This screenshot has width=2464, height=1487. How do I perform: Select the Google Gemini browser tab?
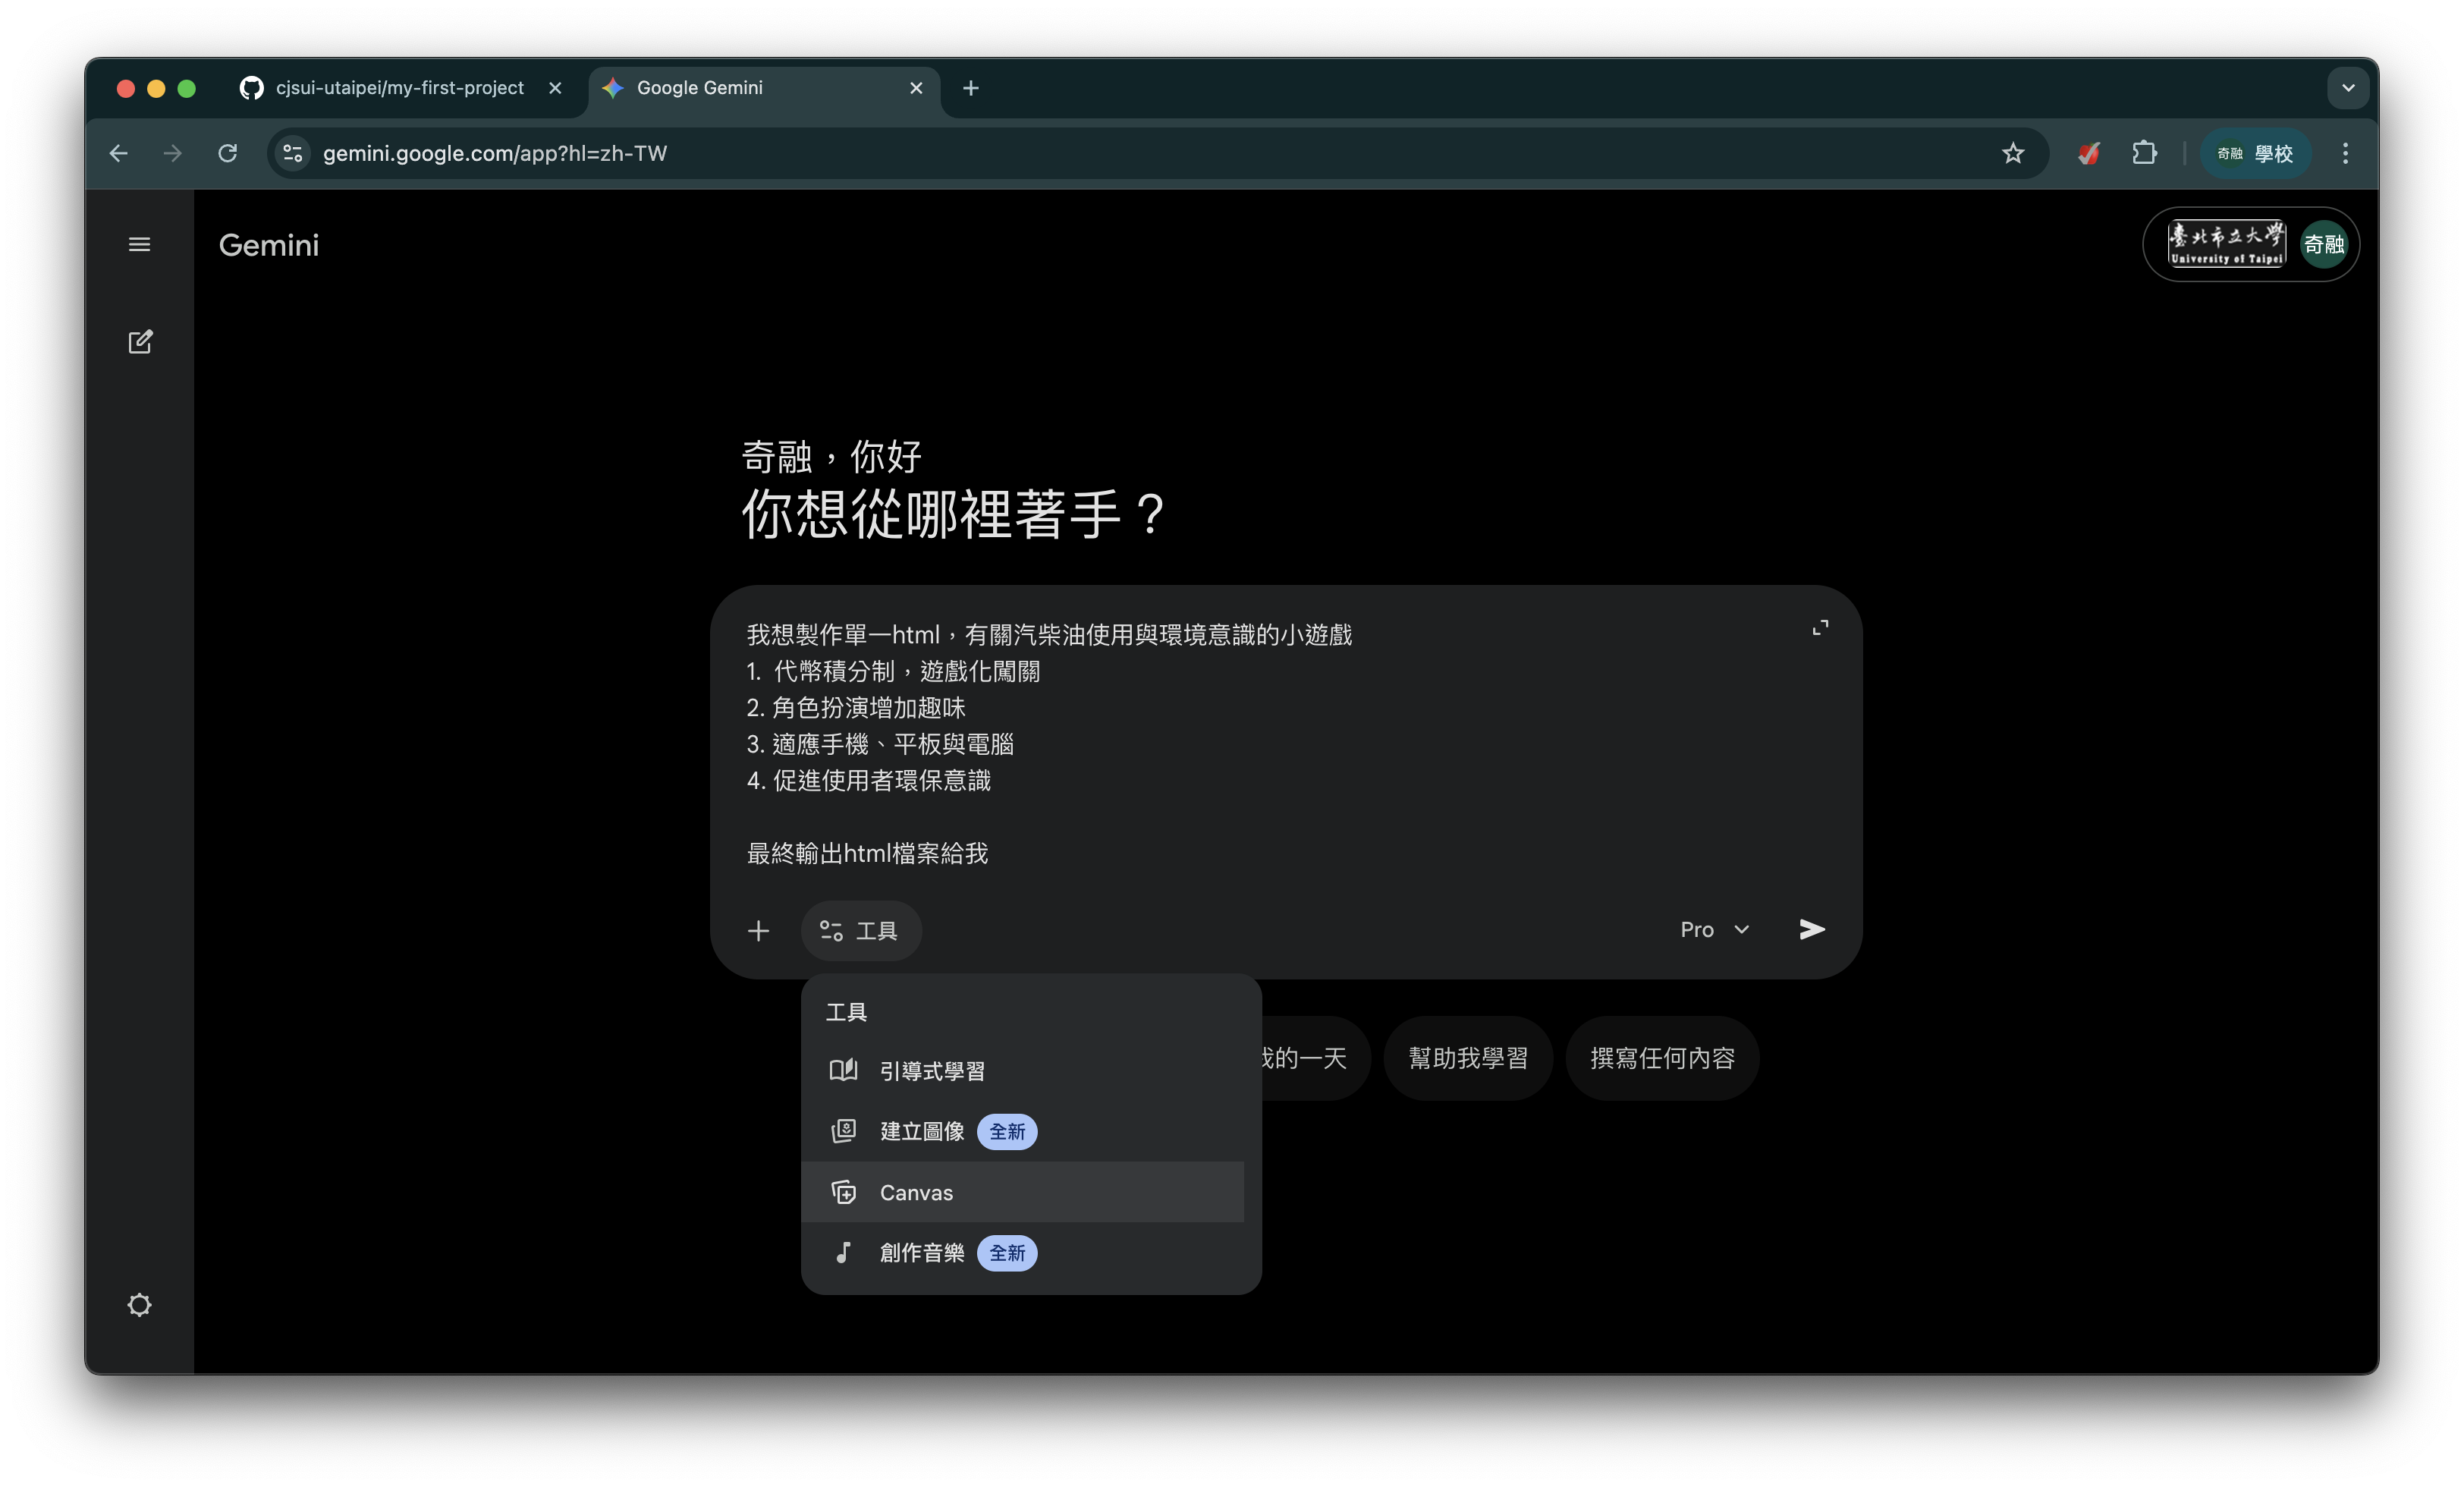pyautogui.click(x=765, y=88)
